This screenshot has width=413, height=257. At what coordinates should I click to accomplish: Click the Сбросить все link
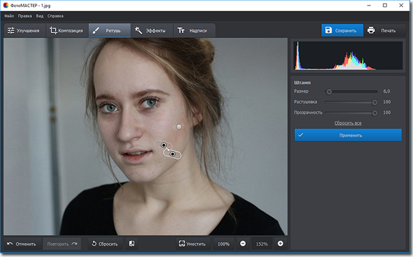pos(348,123)
